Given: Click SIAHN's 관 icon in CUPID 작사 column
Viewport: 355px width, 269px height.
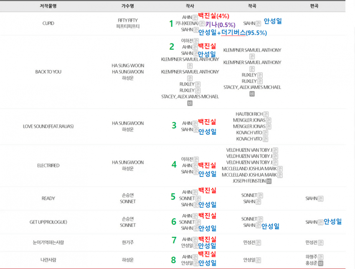Looking at the screenshot, I should 196,30.
